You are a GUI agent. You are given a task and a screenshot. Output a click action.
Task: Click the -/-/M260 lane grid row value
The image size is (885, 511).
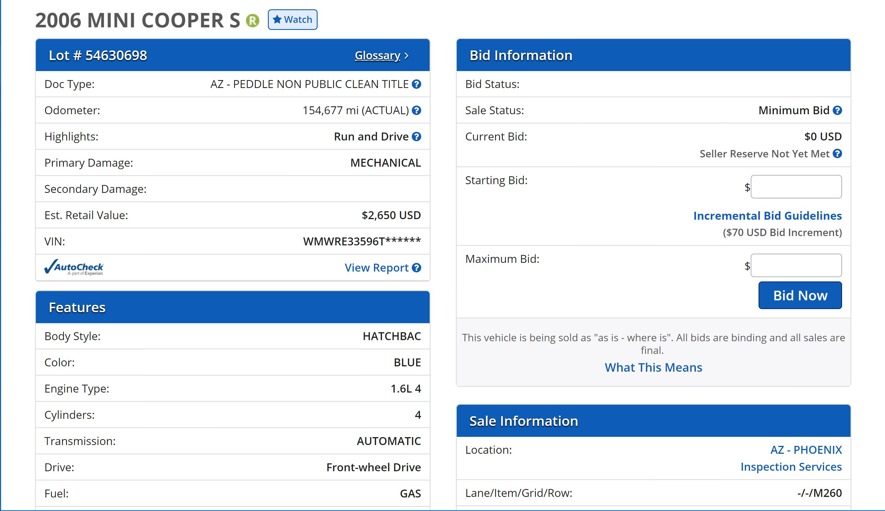tap(819, 493)
